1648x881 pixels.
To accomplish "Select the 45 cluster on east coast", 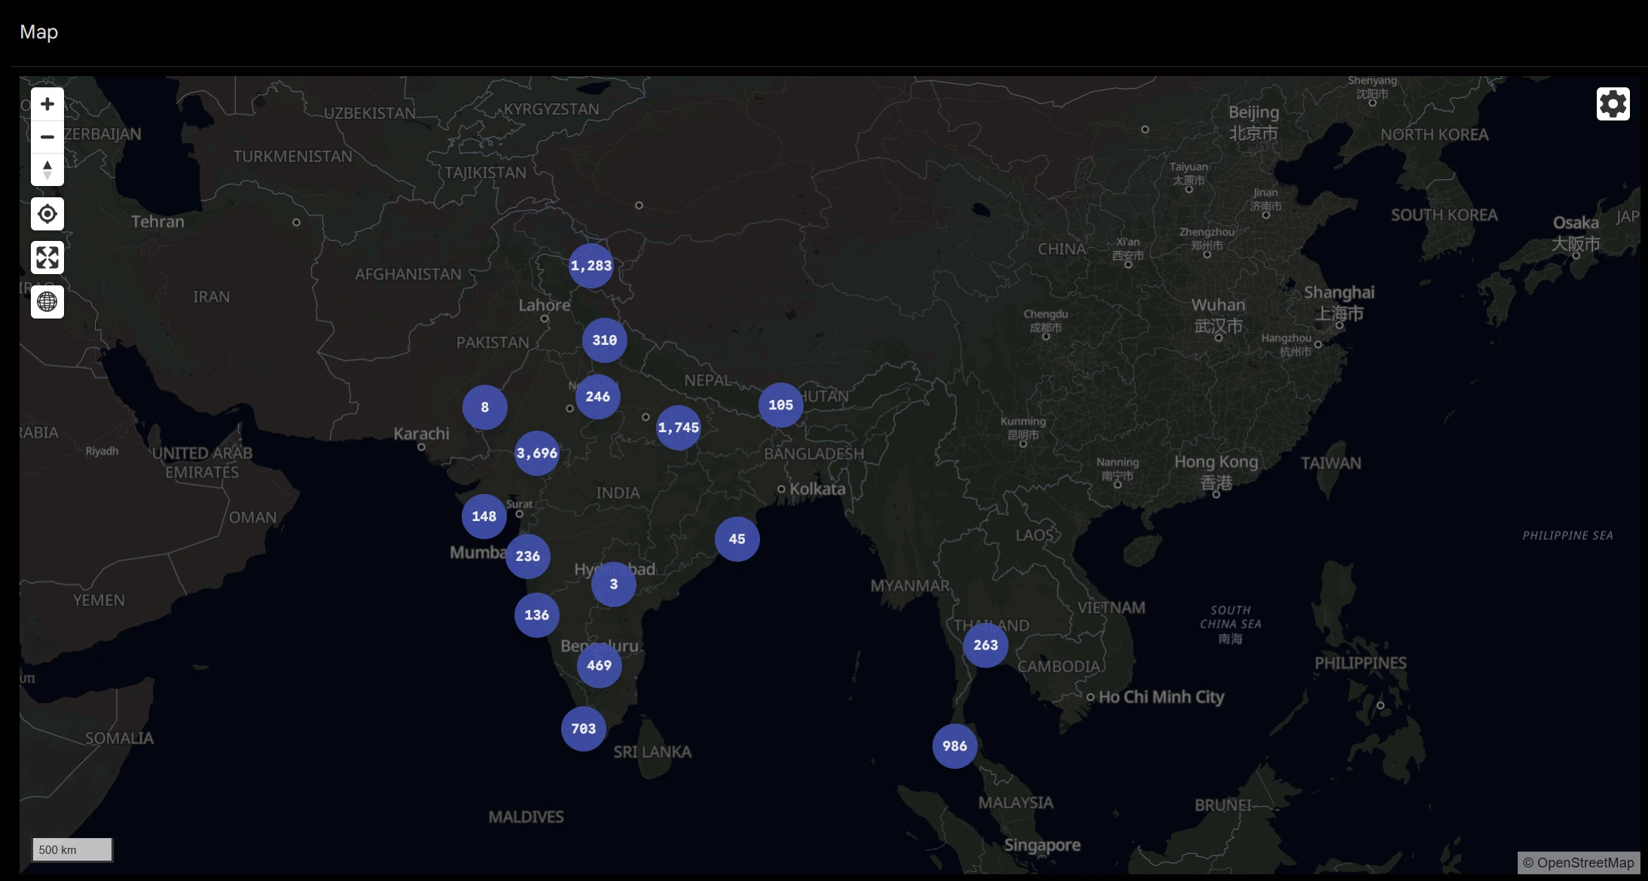I will click(737, 539).
